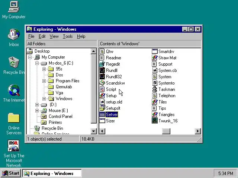The image size is (238, 178).
Task: Select Control Panel in folder tree
Action: pos(60,116)
